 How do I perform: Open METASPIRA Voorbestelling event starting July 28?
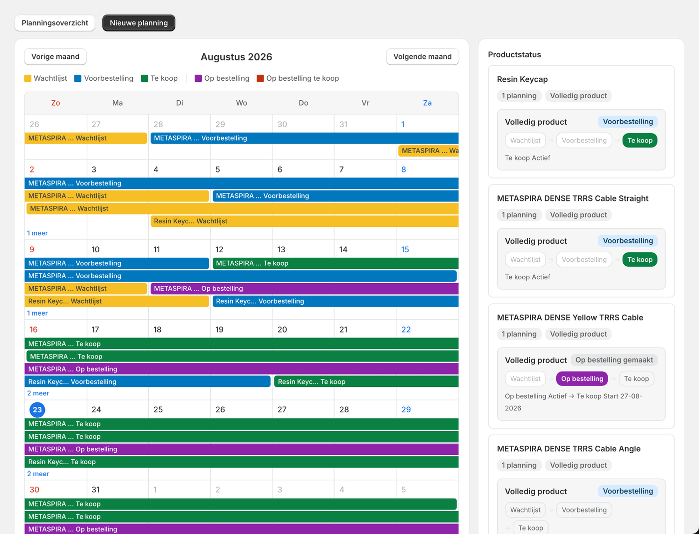(305, 138)
